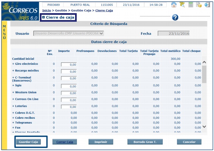Open the blue help question mark
The height and width of the screenshot is (151, 214).
pyautogui.click(x=175, y=17)
